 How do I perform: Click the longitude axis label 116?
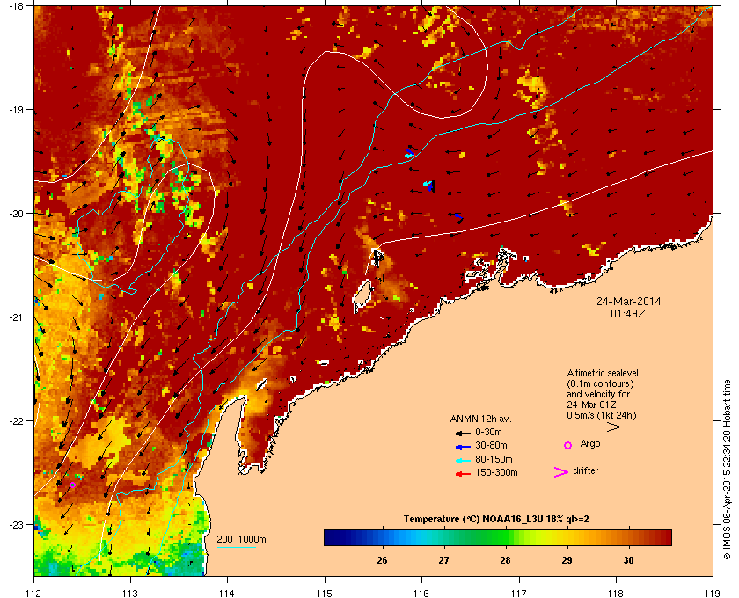coord(421,593)
